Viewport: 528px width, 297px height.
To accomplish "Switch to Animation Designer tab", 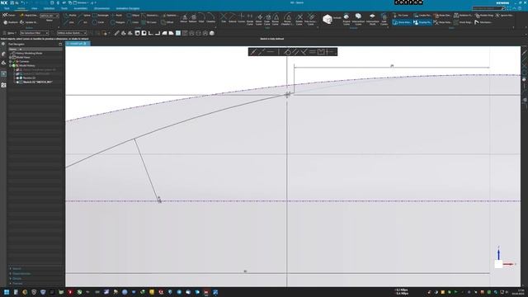I will pyautogui.click(x=128, y=8).
